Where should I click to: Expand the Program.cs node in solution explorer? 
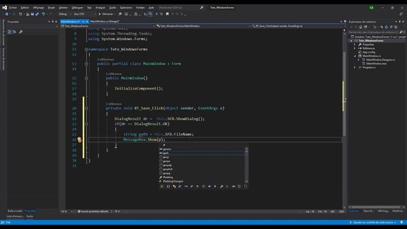[x=355, y=67]
